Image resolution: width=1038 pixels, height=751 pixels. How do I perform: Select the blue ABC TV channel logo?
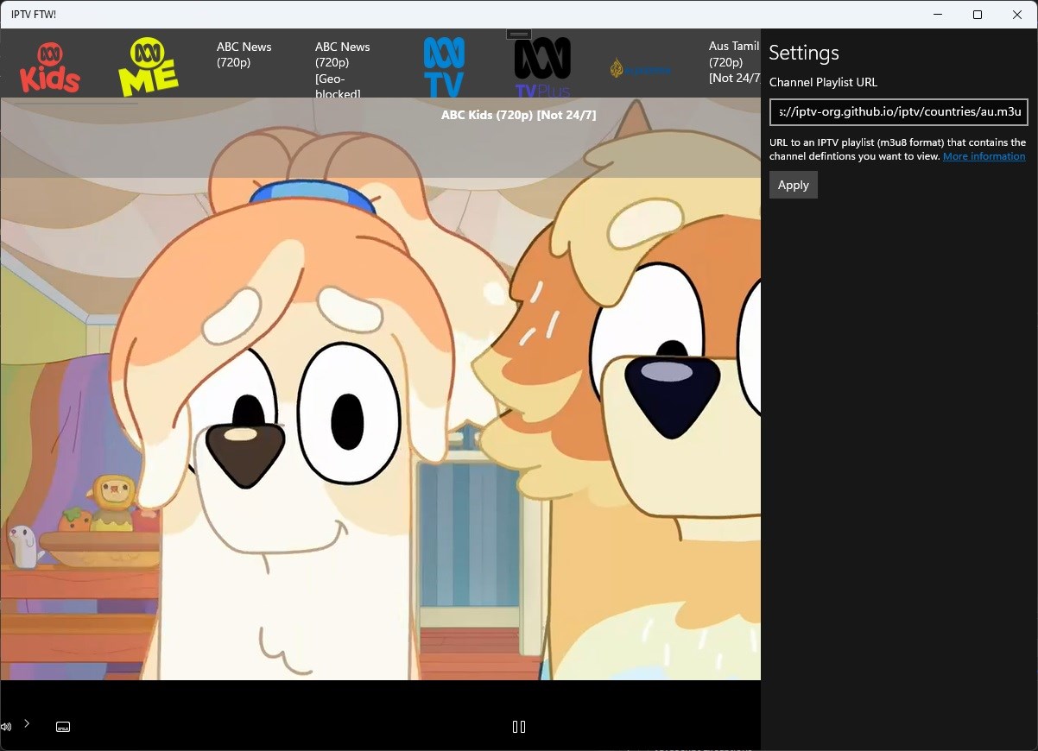(x=444, y=67)
